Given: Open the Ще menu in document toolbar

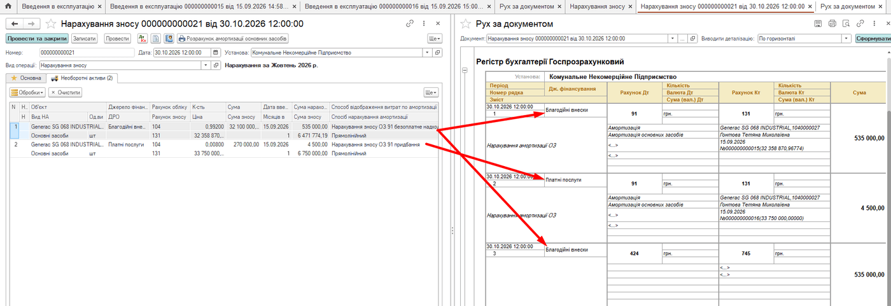Looking at the screenshot, I should point(435,38).
